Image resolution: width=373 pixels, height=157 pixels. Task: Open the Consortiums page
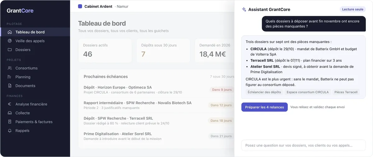[35, 68]
